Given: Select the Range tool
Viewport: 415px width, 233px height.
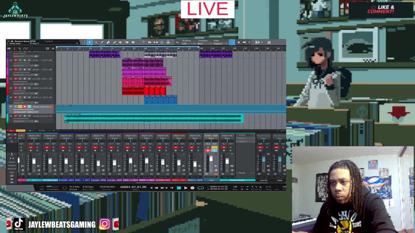Looking at the screenshot, I should pyautogui.click(x=96, y=42).
